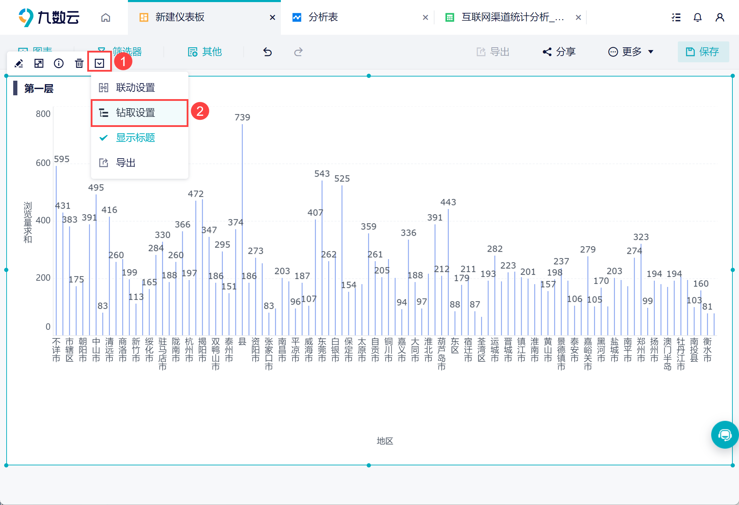Click the edit pencil icon on chart toolbar
Image resolution: width=739 pixels, height=505 pixels.
coord(19,63)
